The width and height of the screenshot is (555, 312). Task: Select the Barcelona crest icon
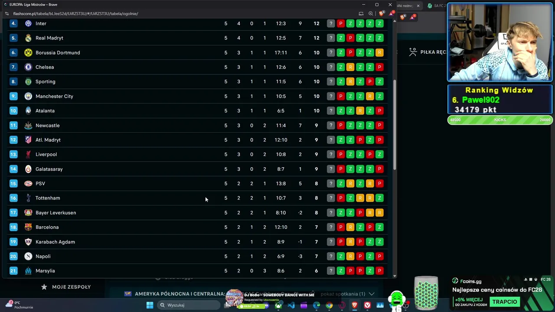[x=28, y=227]
